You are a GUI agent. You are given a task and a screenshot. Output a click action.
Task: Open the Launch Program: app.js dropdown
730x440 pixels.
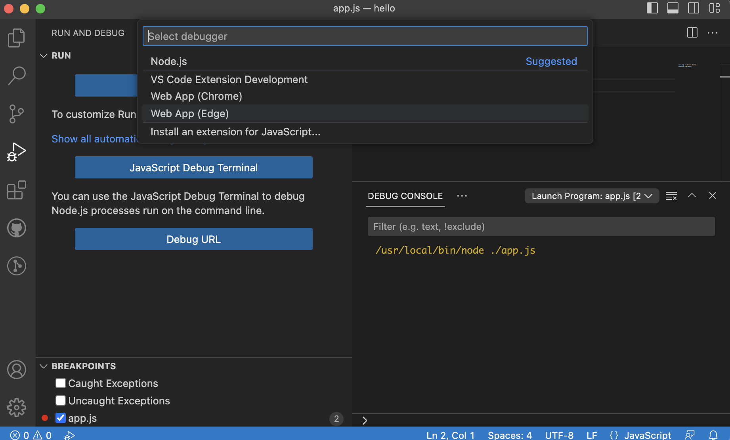pyautogui.click(x=592, y=195)
